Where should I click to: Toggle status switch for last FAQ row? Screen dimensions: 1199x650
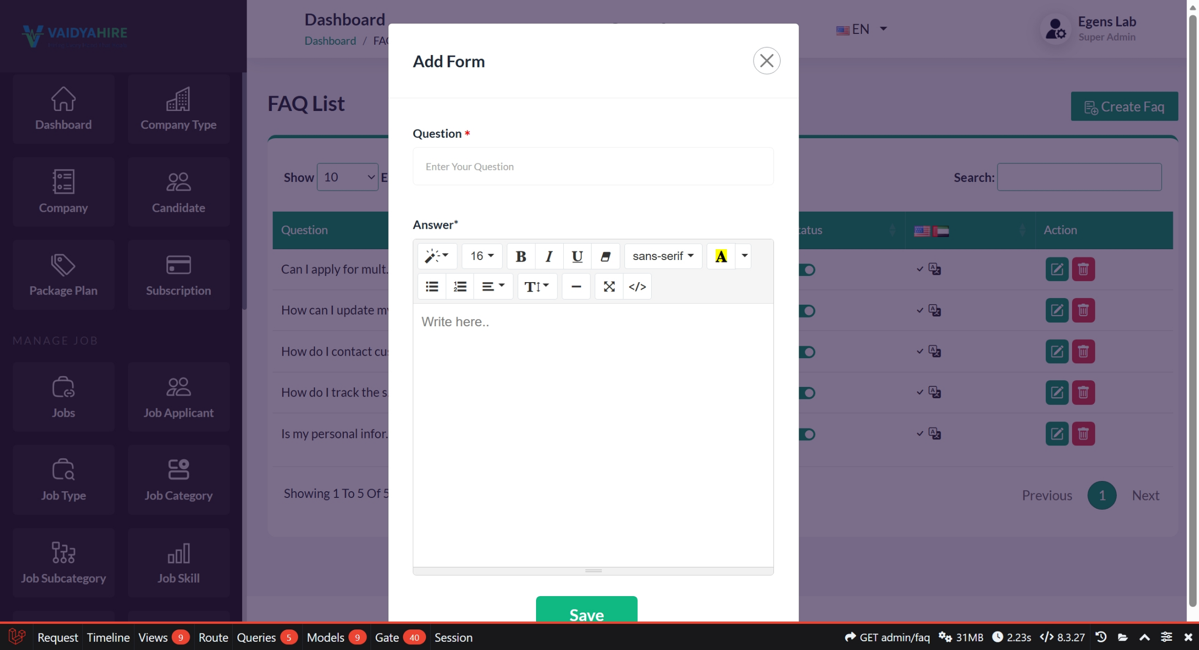(807, 434)
